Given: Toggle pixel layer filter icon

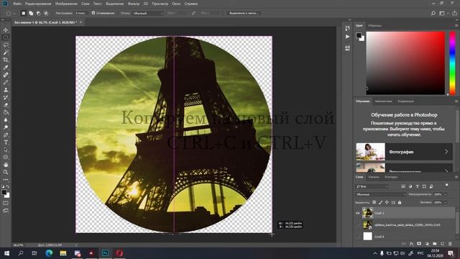Looking at the screenshot, I should click(403, 186).
